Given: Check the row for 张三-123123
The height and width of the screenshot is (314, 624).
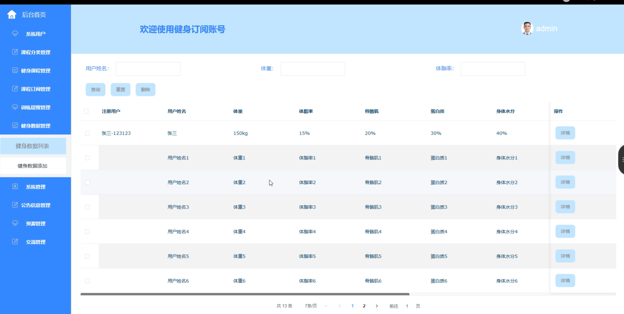Looking at the screenshot, I should (88, 133).
